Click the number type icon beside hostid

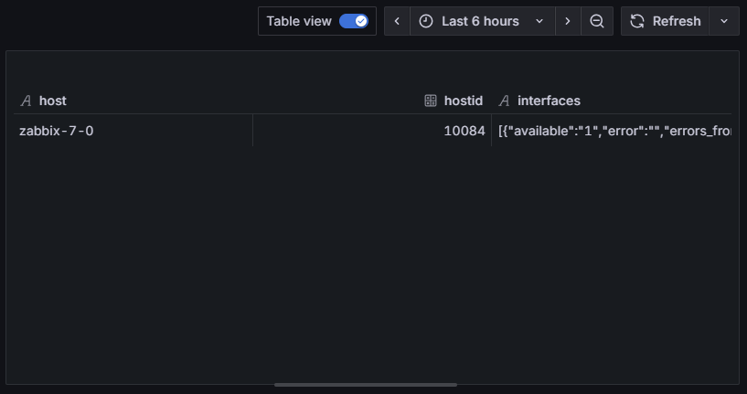click(x=431, y=101)
